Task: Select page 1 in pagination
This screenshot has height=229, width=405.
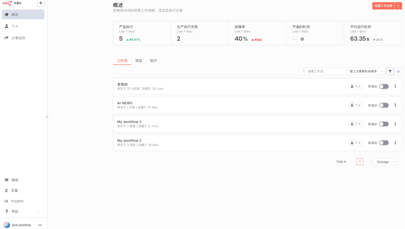Action: 360,162
